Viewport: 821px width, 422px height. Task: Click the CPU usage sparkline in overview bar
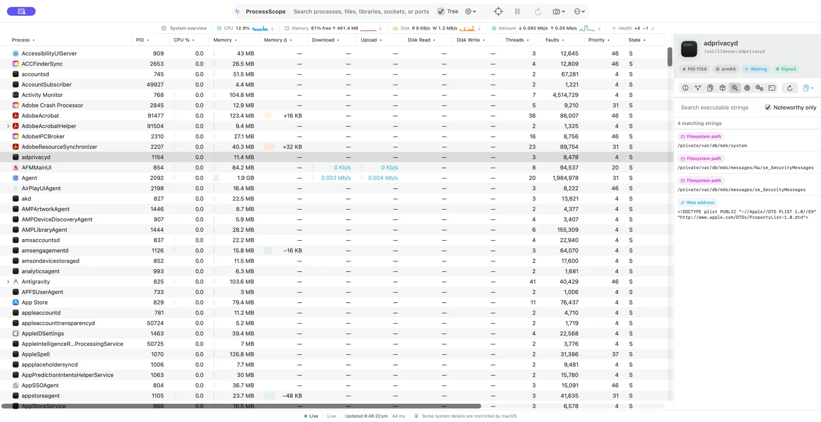tap(260, 29)
